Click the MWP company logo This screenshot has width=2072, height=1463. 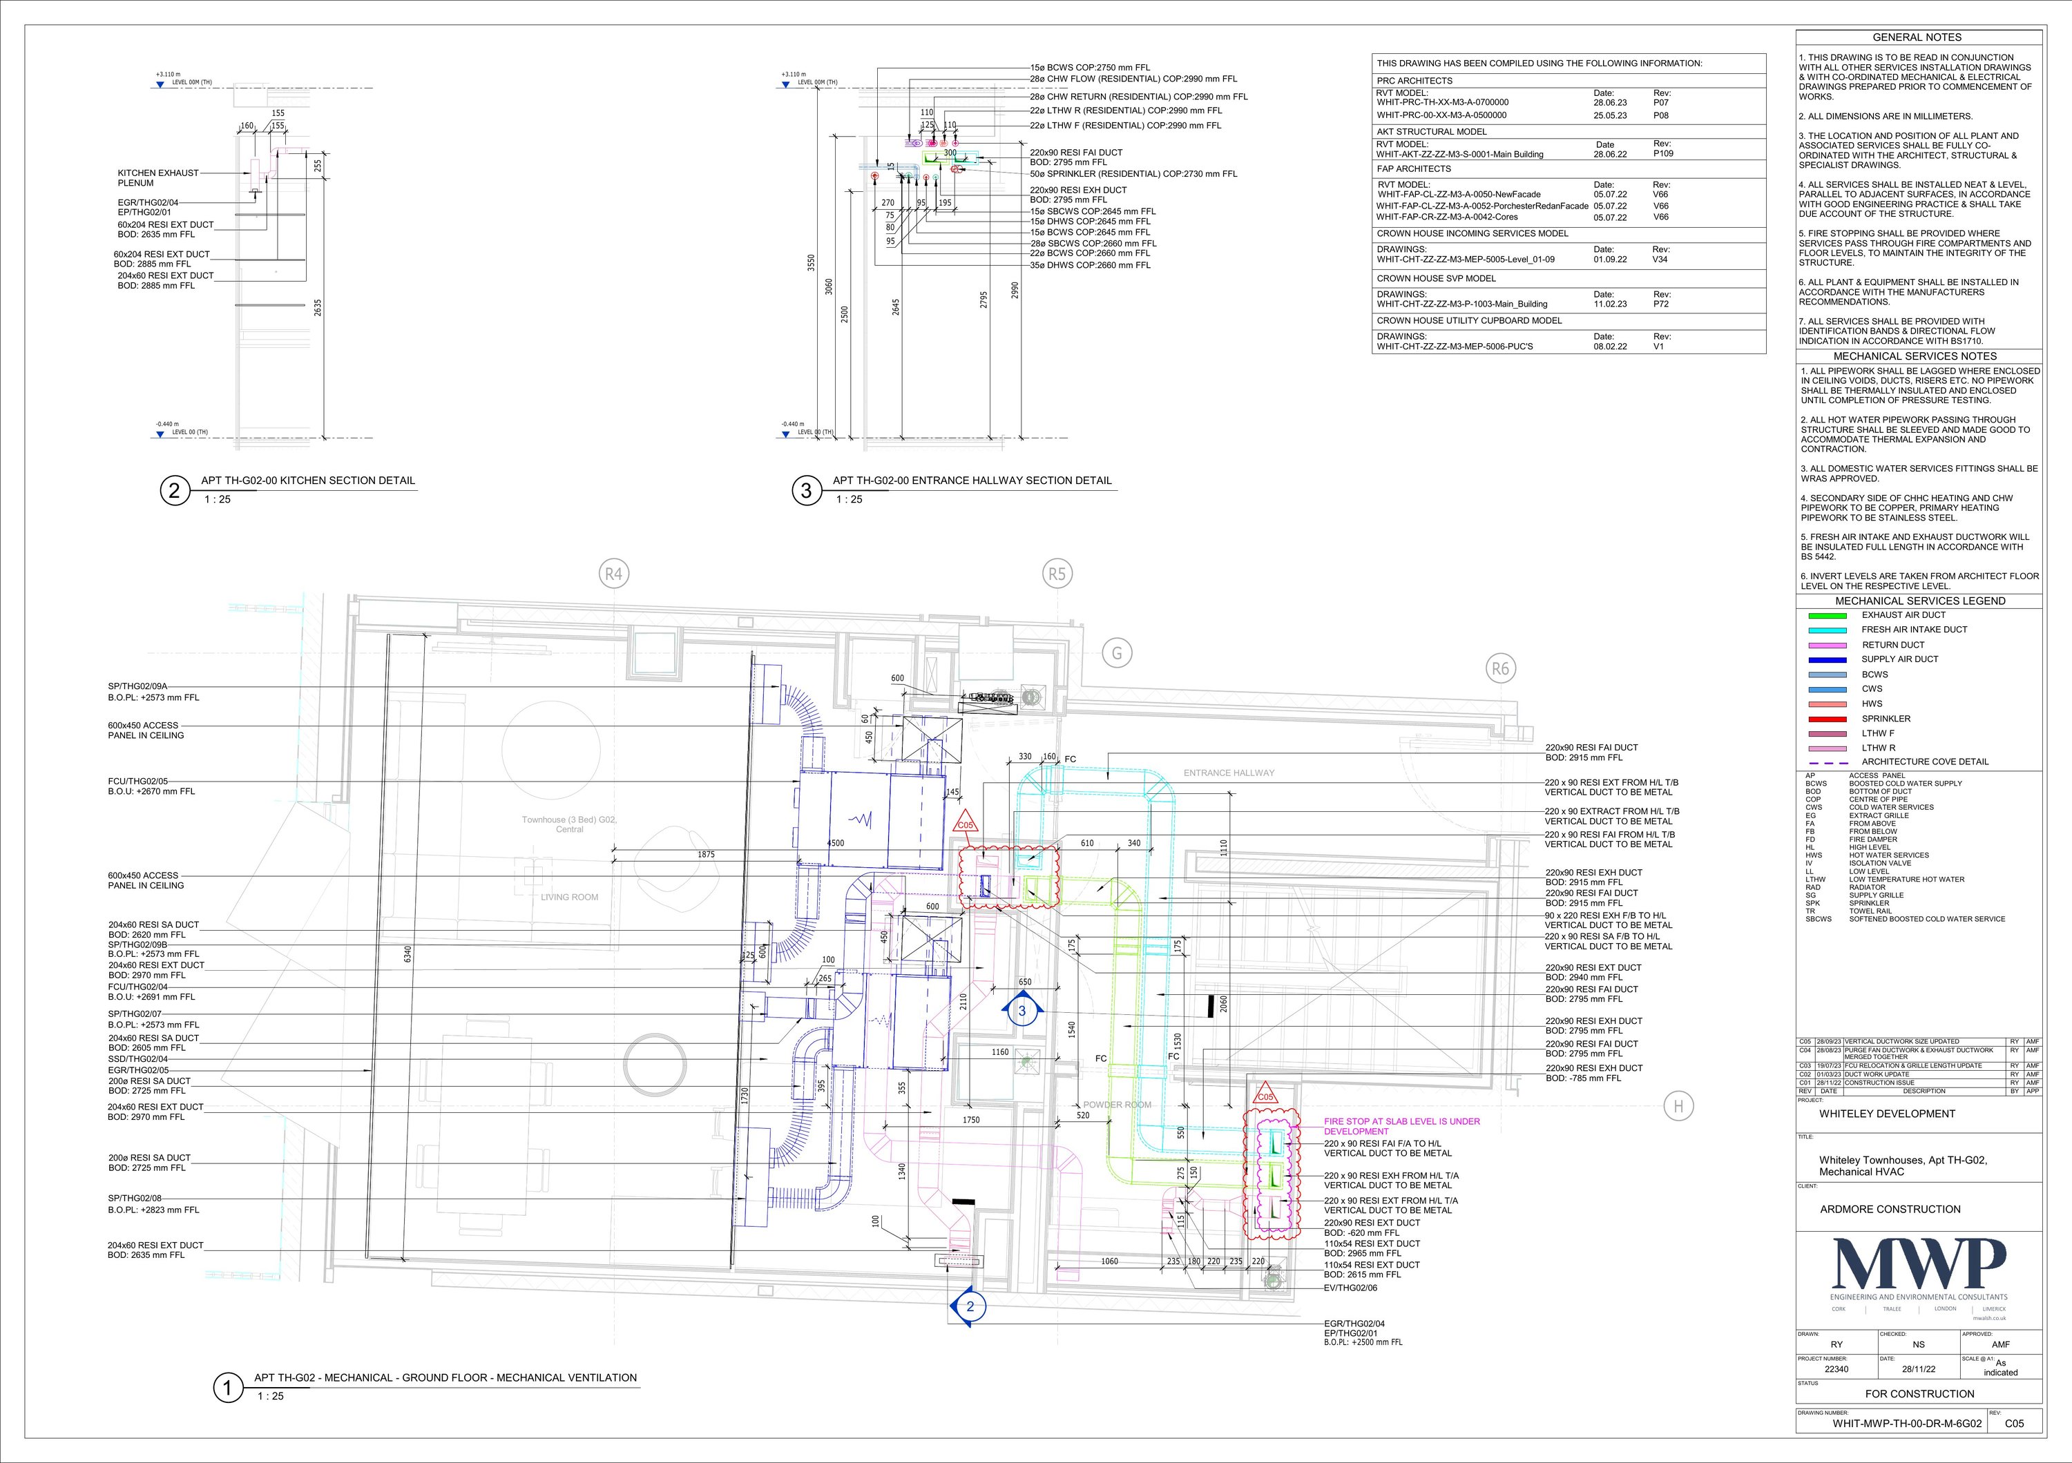click(1919, 1263)
